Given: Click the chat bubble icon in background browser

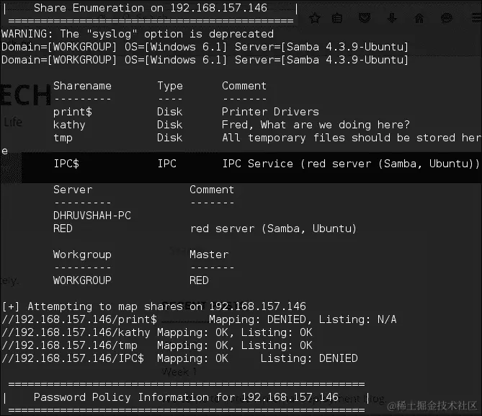Looking at the screenshot, I should (447, 18).
